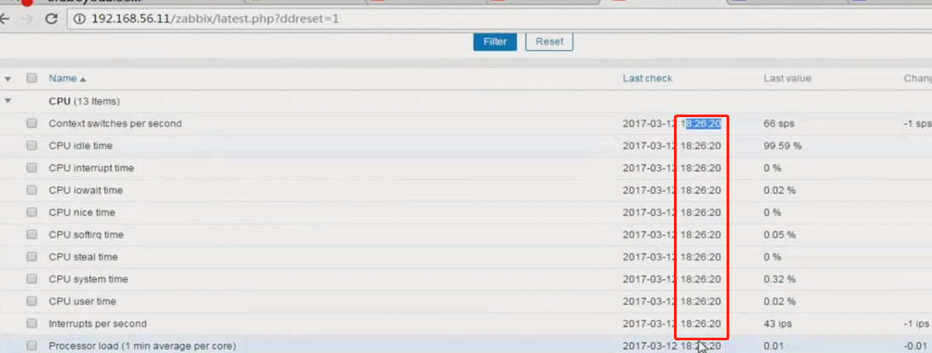Select the 'Processor load (1 min average per core)' name
Screen dimensions: 932x353
click(x=143, y=346)
